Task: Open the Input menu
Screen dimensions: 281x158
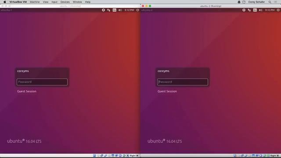Action: (54, 2)
